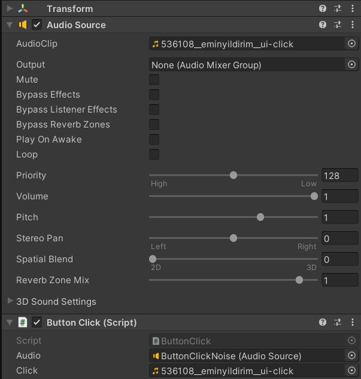Click the Audio Source component header title

tap(76, 25)
